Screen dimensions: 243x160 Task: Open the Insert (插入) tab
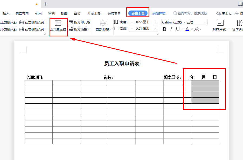[6, 13]
